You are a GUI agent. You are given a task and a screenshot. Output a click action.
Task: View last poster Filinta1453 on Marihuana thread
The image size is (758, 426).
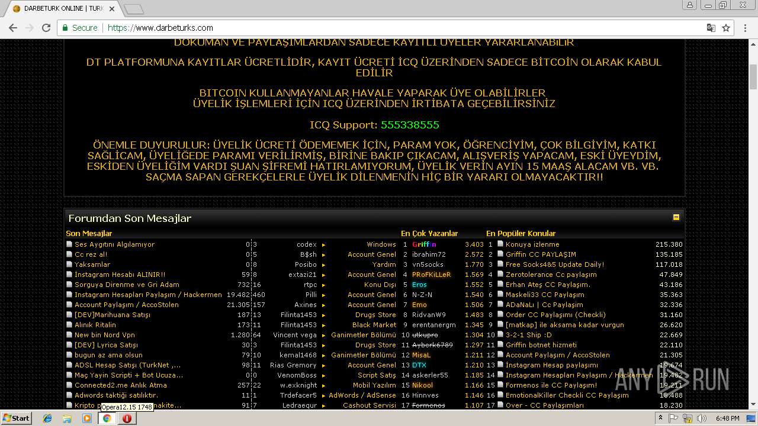[298, 315]
